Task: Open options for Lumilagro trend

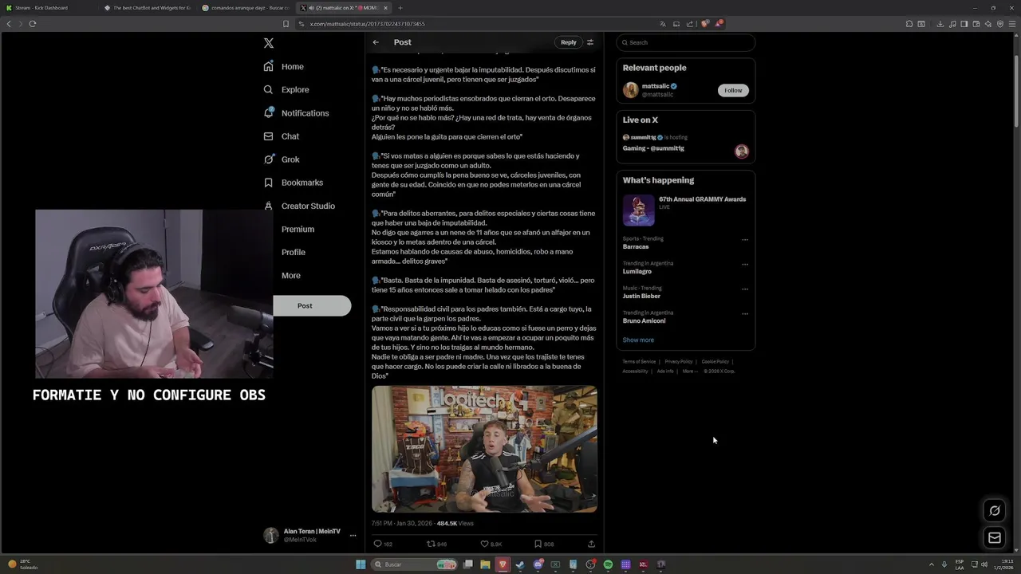Action: click(x=745, y=264)
